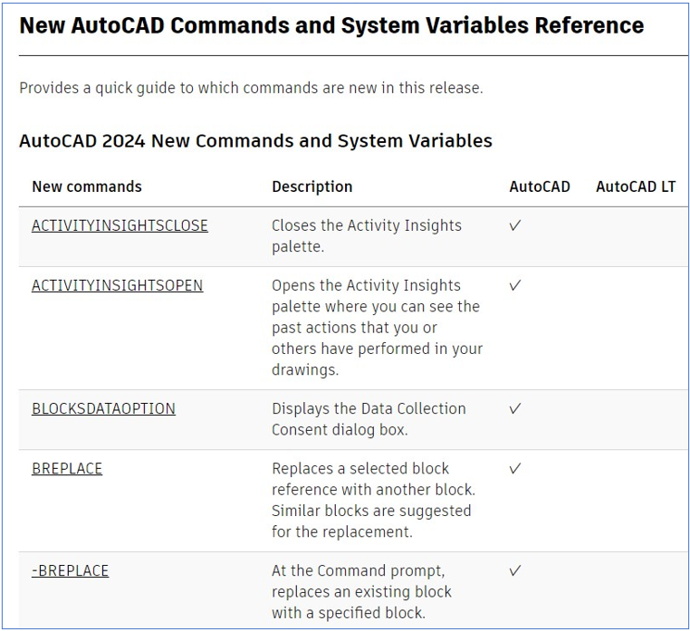Click the AutoCAD checkmark in -BREPLACE row
The height and width of the screenshot is (631, 690).
(x=515, y=571)
